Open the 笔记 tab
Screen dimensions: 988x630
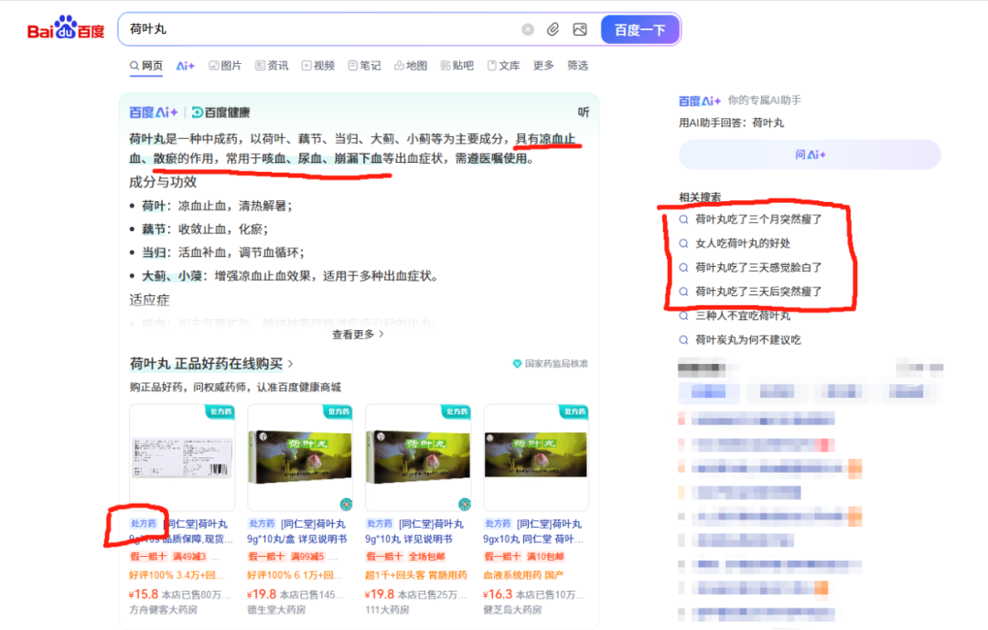tap(364, 66)
